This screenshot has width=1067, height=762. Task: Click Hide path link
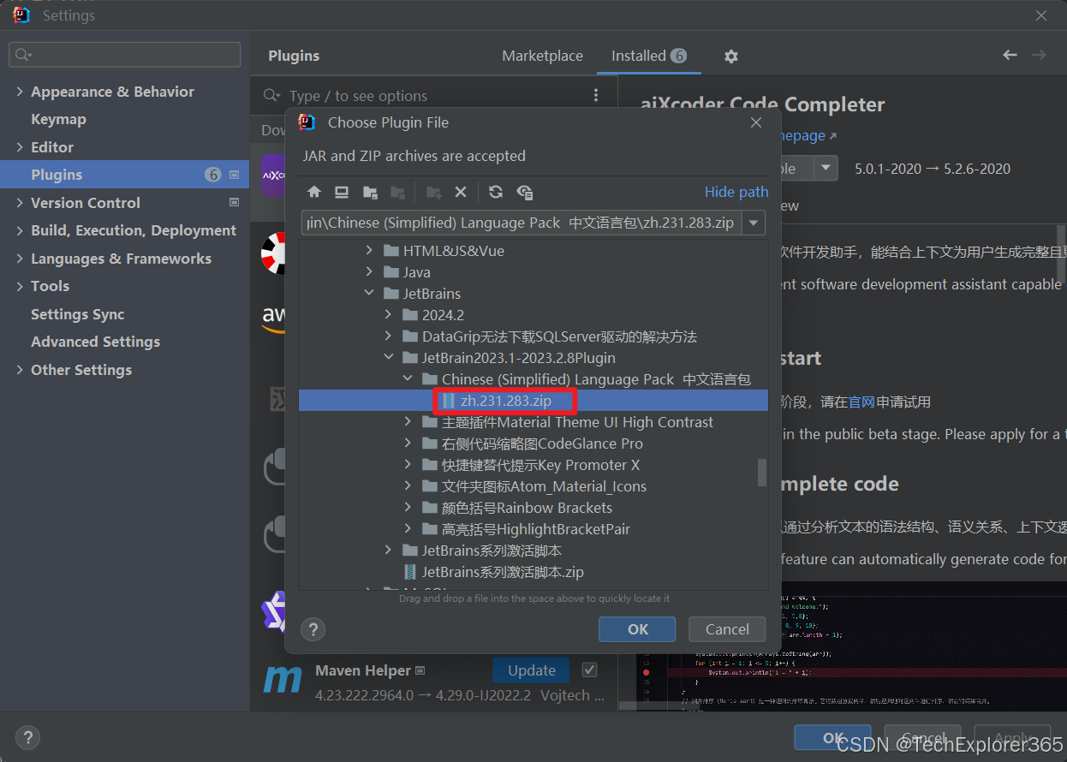[736, 192]
